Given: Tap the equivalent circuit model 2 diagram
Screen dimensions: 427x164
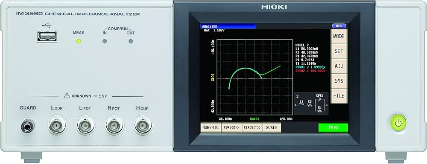Looking at the screenshot, I should (311, 104).
